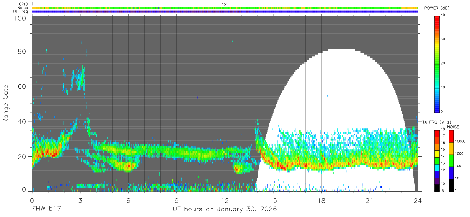Click the blue TX Freq strip

pyautogui.click(x=225, y=11)
